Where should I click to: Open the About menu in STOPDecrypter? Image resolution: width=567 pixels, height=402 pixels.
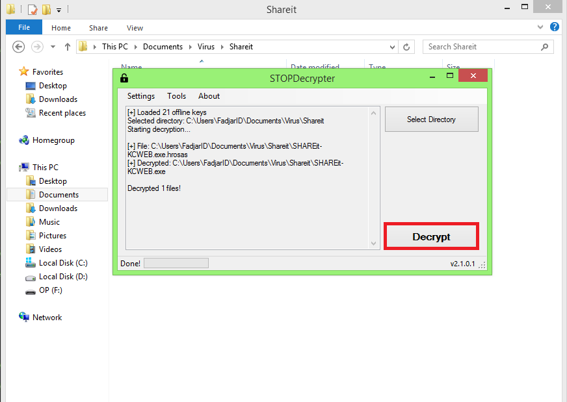point(209,96)
